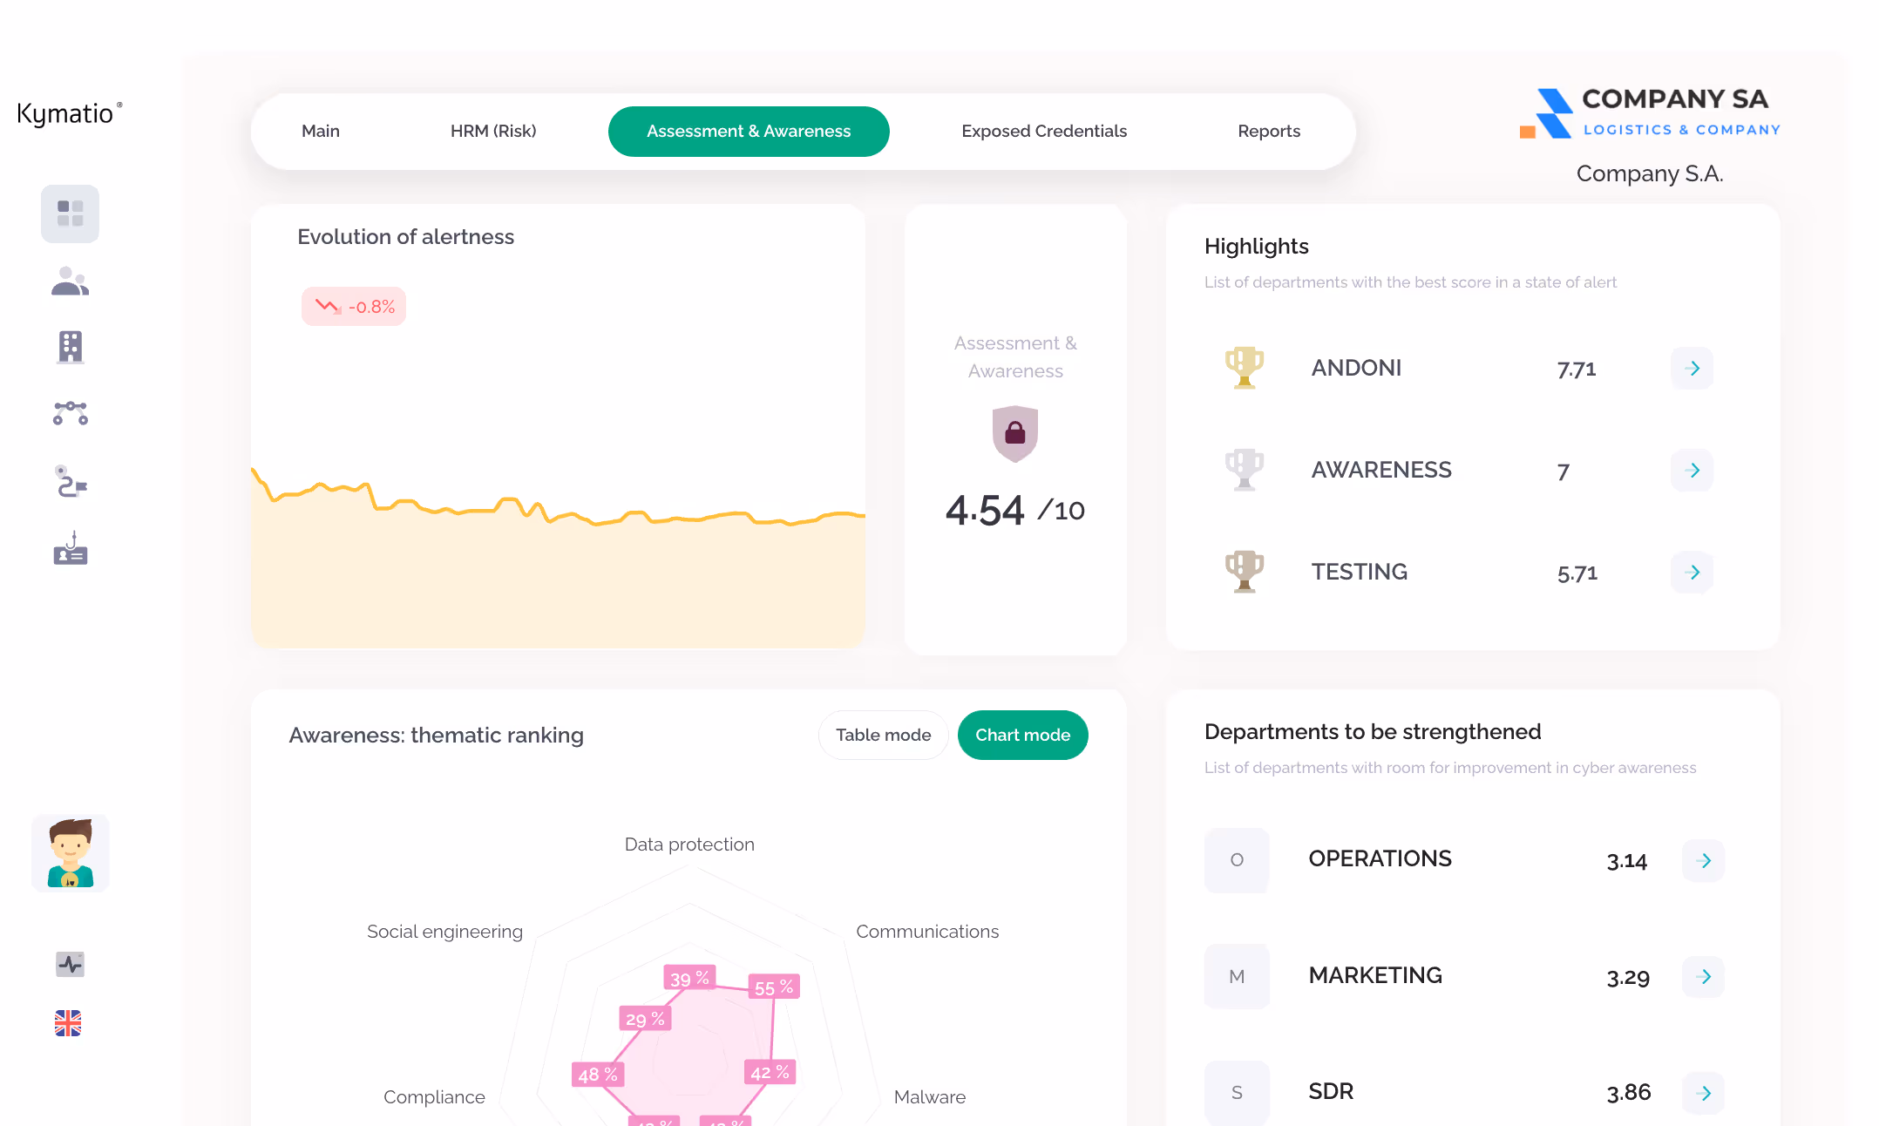The image size is (1879, 1126).
Task: Open the dashboard grid icon in sidebar
Action: 70,214
